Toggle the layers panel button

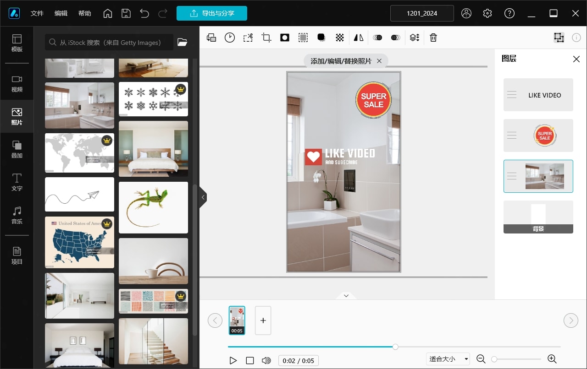click(559, 38)
